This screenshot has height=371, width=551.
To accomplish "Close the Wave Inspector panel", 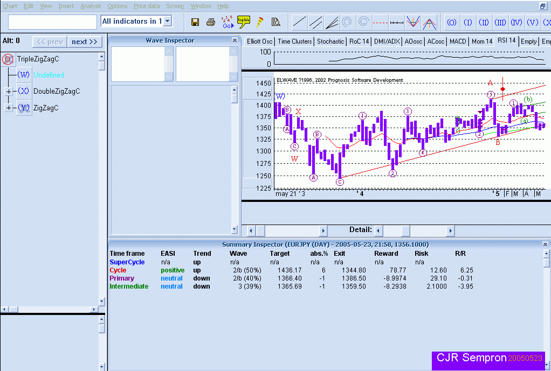I will click(235, 40).
